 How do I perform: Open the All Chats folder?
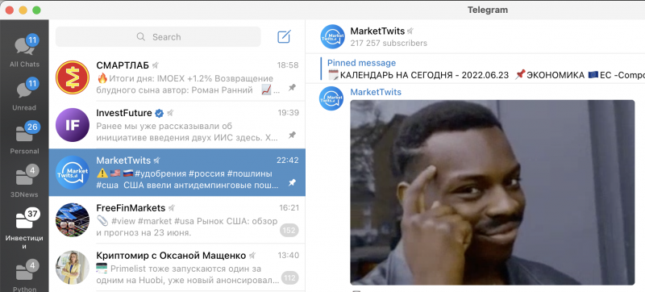pyautogui.click(x=25, y=52)
